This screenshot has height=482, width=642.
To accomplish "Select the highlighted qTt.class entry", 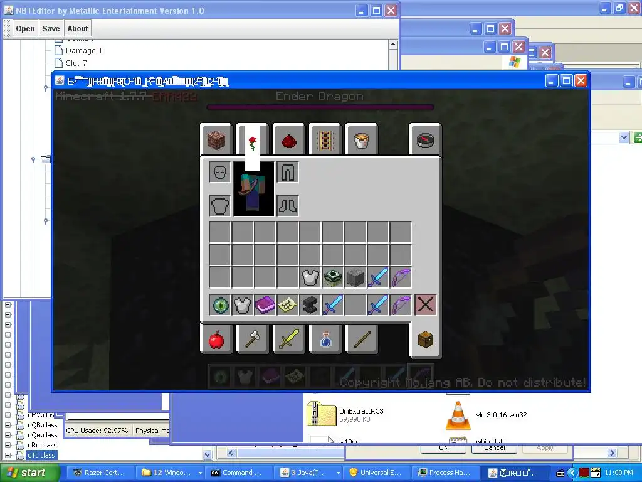I will tap(41, 455).
